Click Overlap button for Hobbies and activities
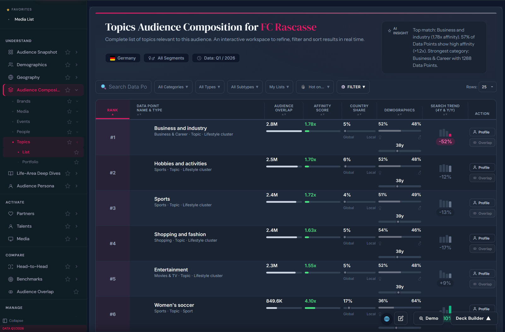This screenshot has width=505, height=332. tap(482, 178)
